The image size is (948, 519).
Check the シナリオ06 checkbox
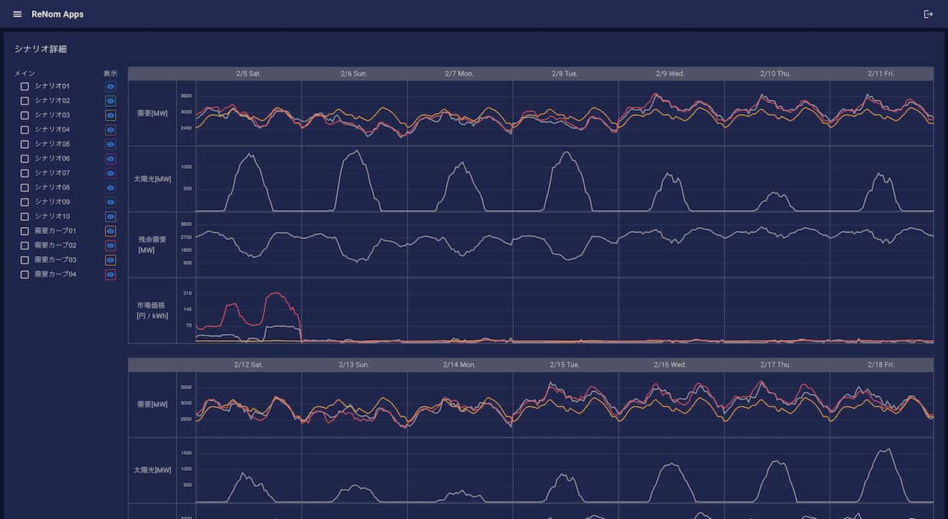point(24,159)
